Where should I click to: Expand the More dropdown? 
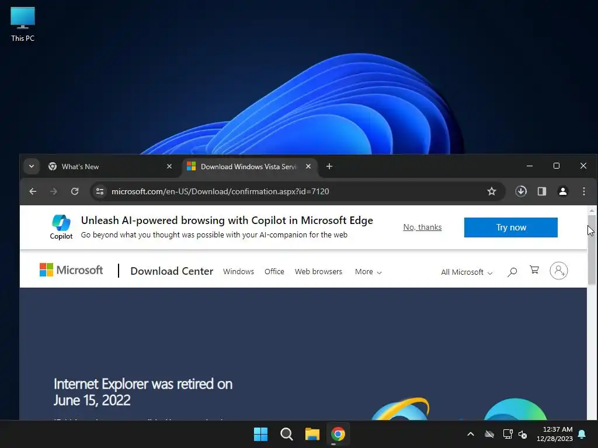point(368,272)
